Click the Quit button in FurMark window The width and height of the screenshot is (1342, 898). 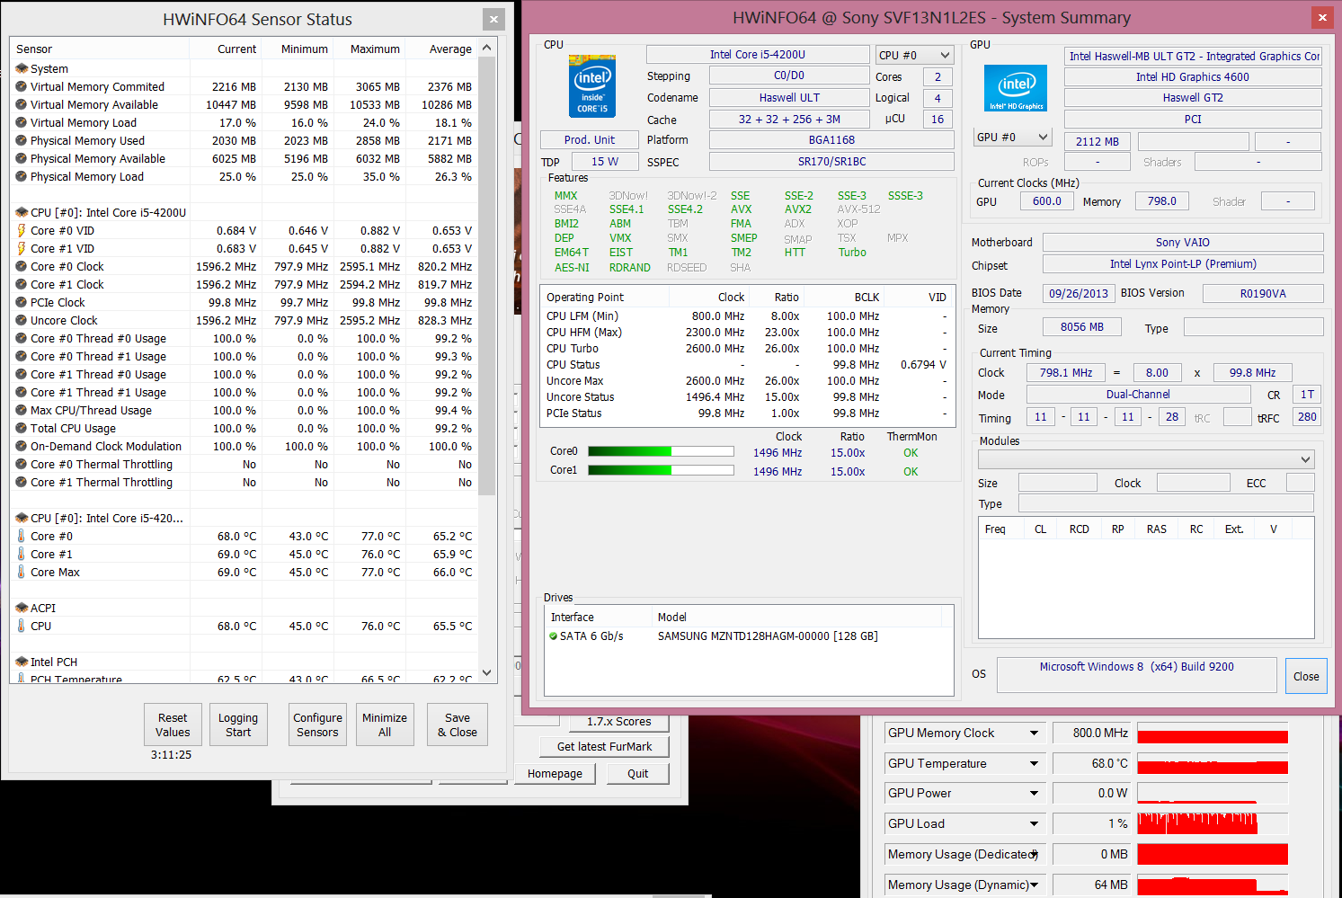click(638, 774)
